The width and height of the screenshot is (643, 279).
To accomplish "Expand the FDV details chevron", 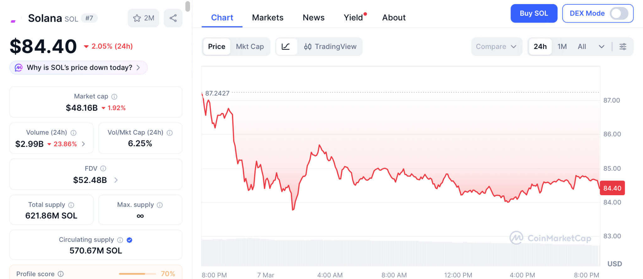I will (116, 180).
